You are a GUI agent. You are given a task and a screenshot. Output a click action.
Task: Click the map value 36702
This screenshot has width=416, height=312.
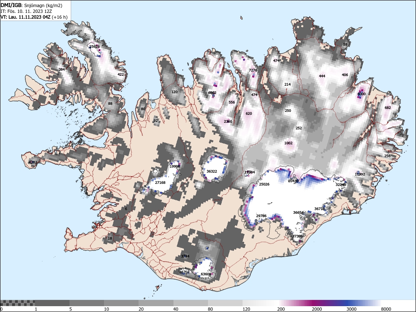pyautogui.click(x=184, y=272)
